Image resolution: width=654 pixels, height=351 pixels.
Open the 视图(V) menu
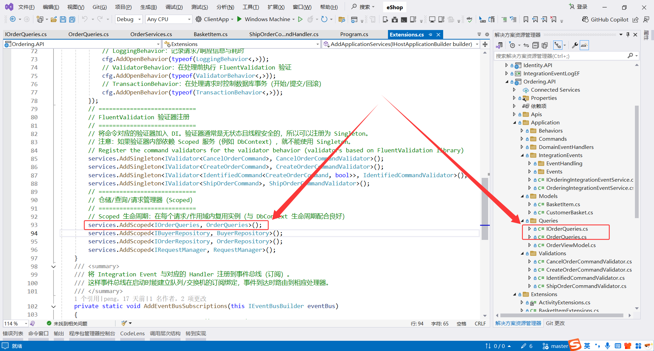(x=75, y=7)
